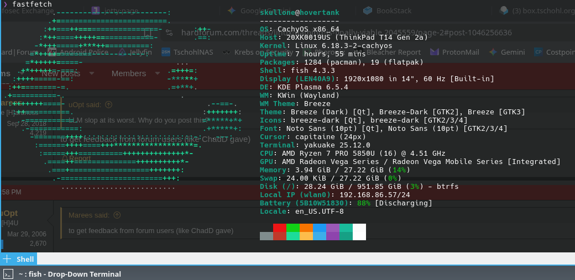Click the "Memory: 3.94 GiB / 27.22 GiB" line
575x280 pixels.
coord(335,170)
